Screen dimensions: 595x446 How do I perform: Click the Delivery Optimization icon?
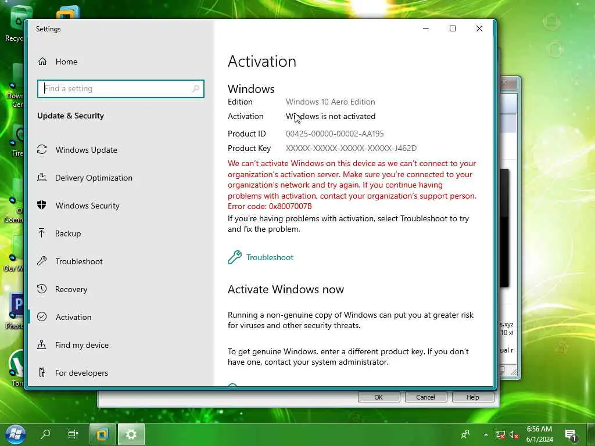tap(42, 177)
